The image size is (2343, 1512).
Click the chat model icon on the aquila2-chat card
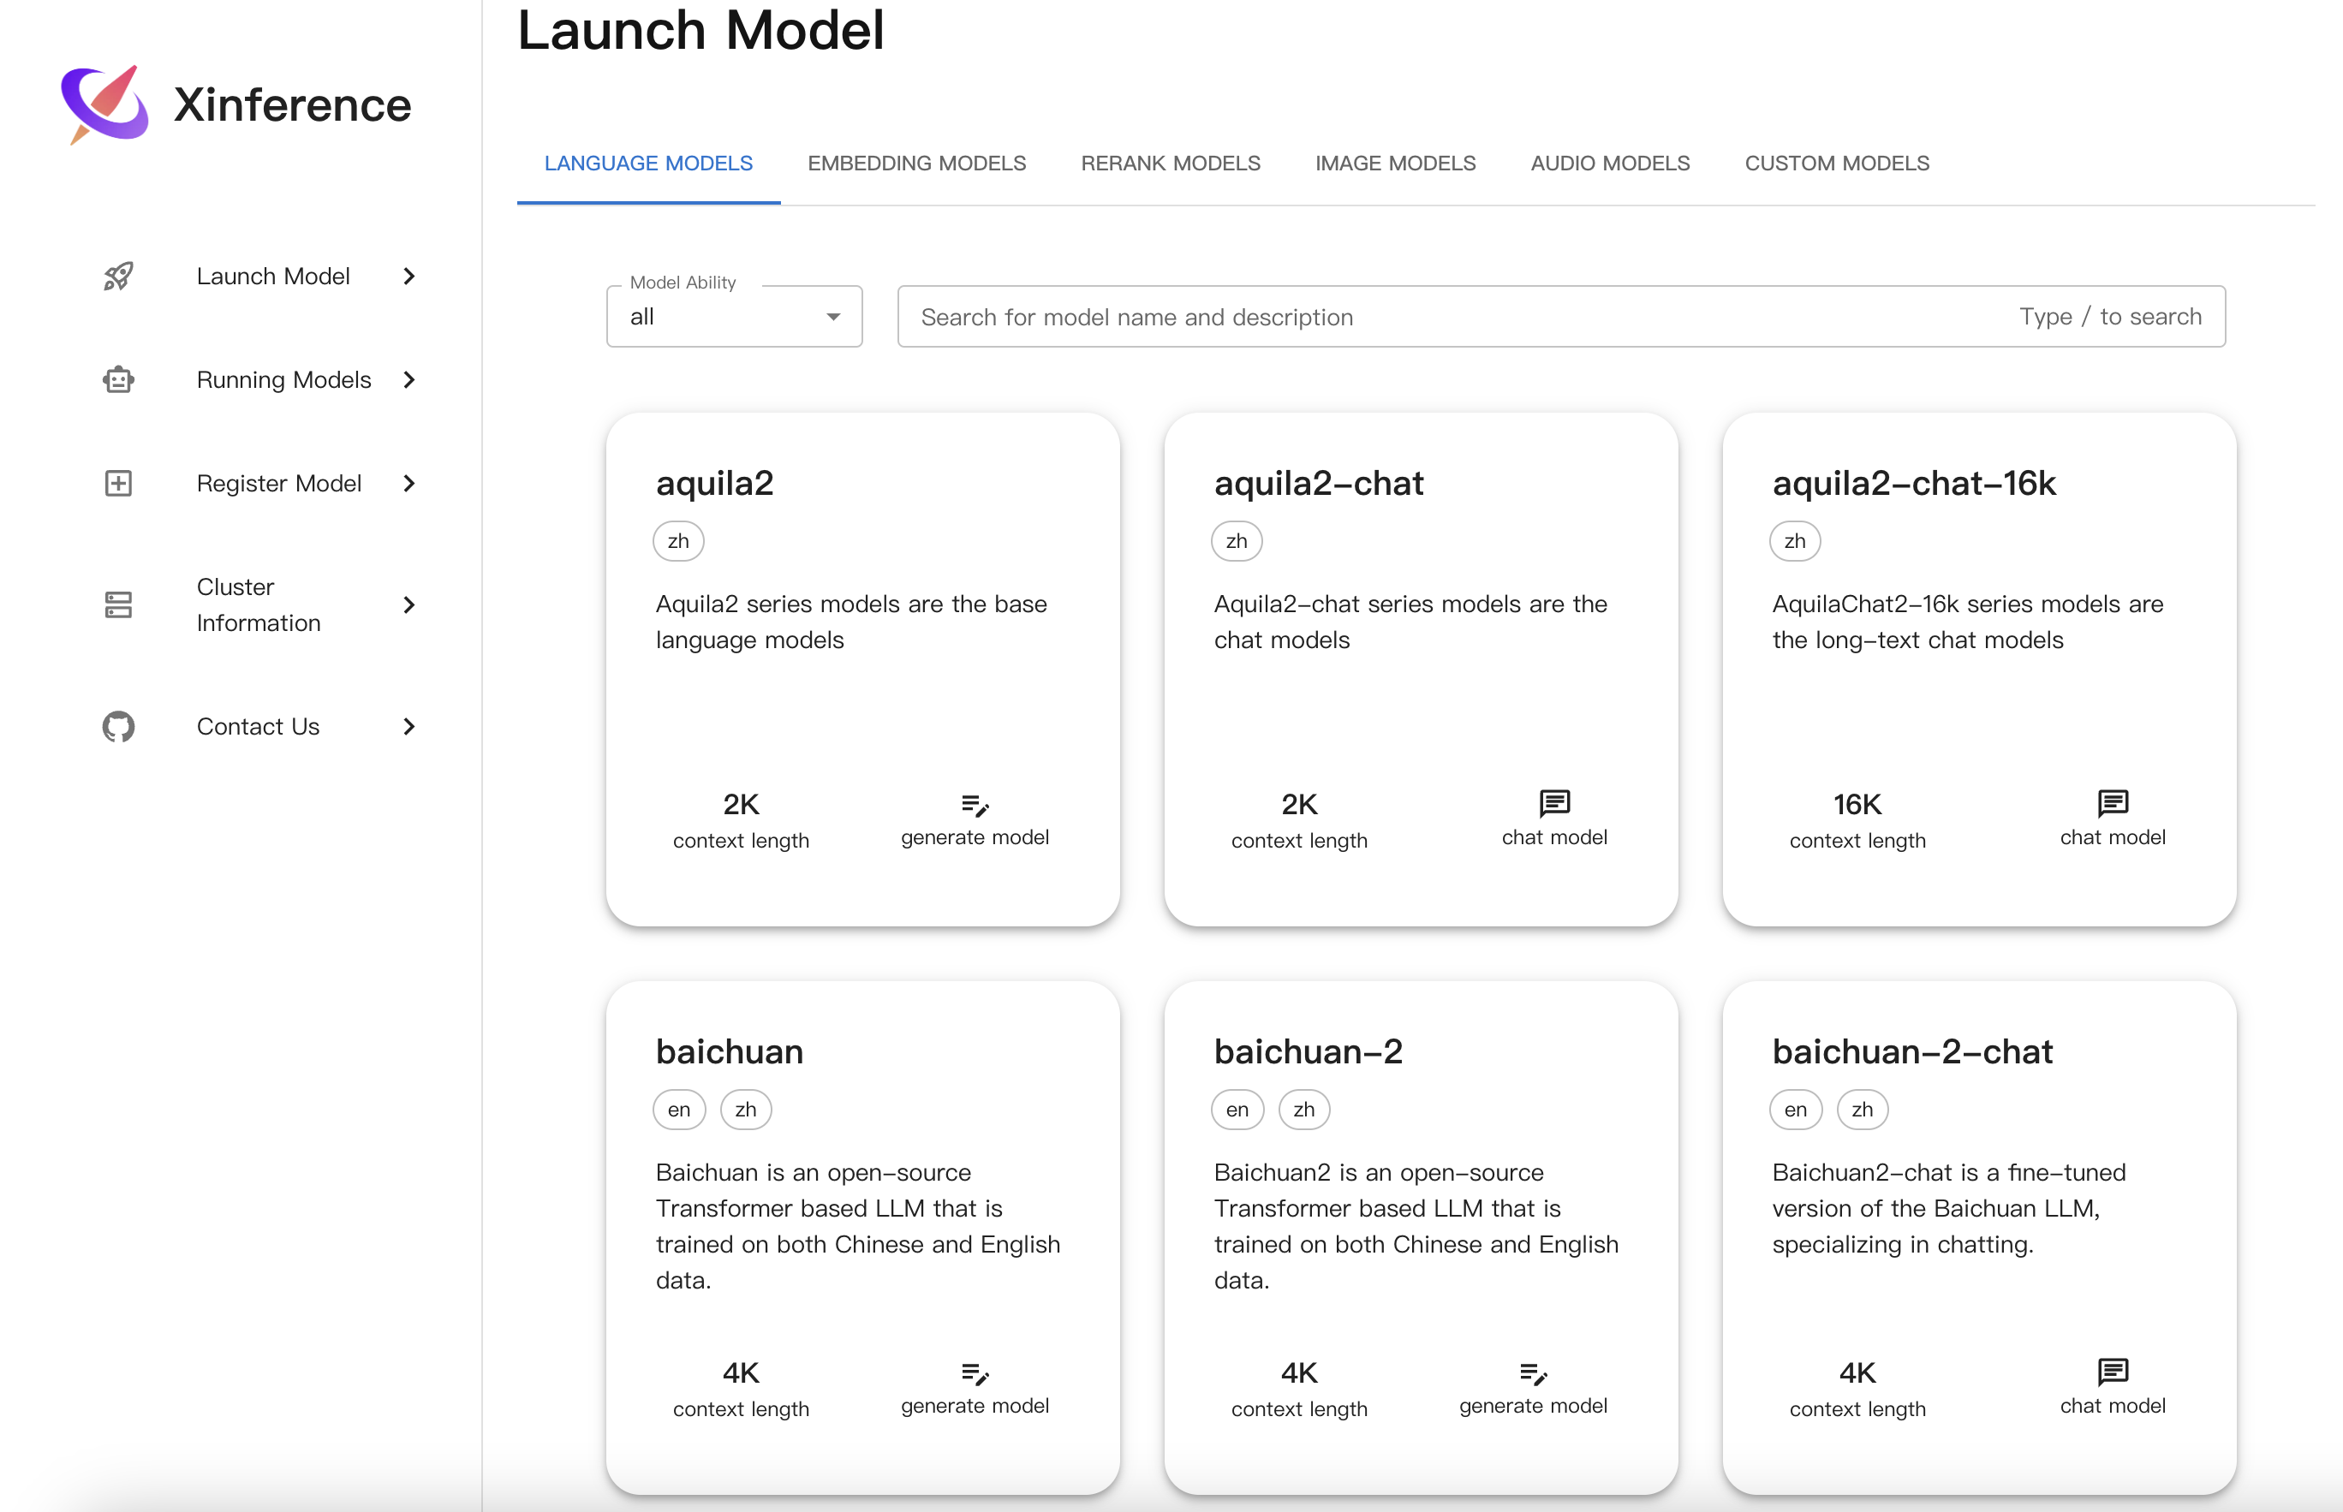[1553, 803]
